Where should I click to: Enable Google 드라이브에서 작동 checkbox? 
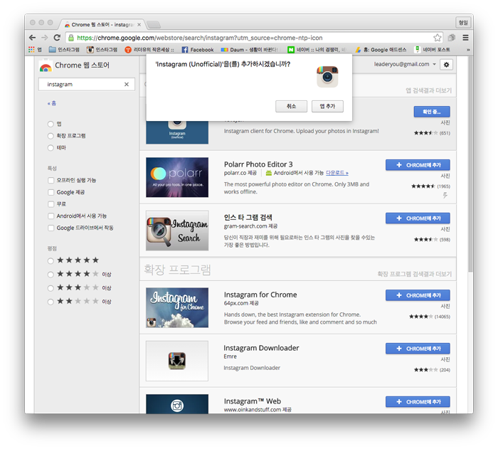tap(51, 228)
